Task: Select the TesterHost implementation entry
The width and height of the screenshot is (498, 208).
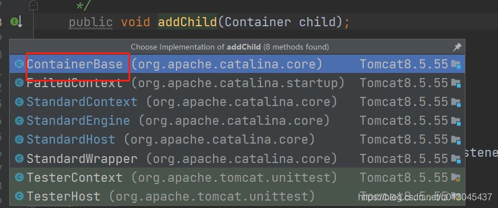Action: pyautogui.click(x=237, y=196)
